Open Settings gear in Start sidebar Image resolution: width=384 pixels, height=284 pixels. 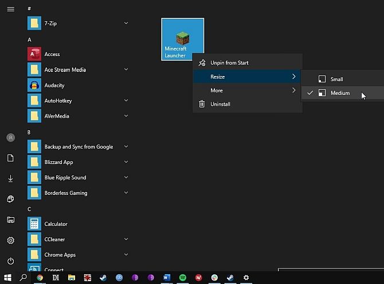click(x=10, y=241)
